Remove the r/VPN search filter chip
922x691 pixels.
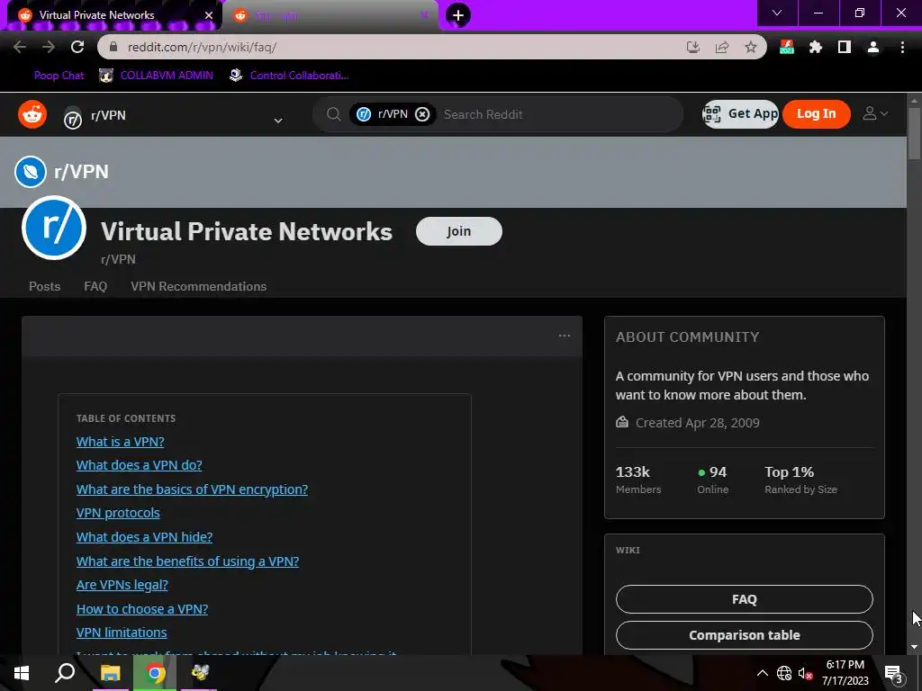click(422, 114)
